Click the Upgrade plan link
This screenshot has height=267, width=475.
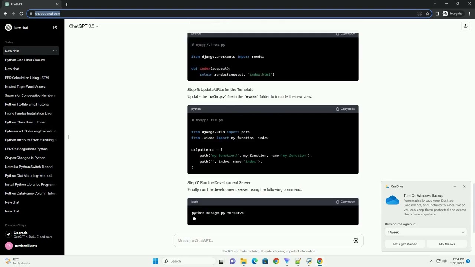[x=31, y=234]
